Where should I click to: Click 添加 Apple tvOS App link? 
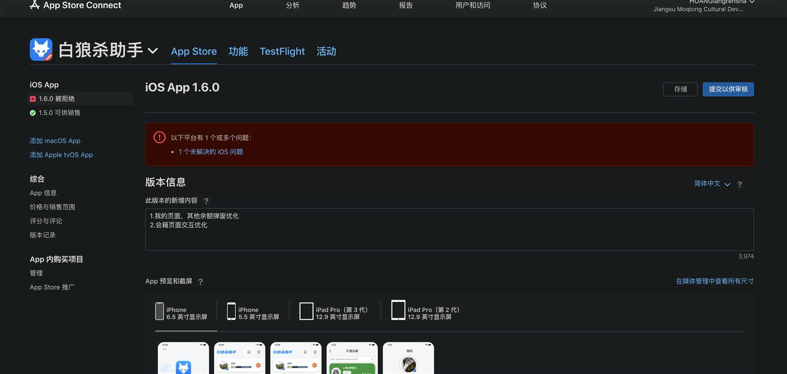point(61,155)
